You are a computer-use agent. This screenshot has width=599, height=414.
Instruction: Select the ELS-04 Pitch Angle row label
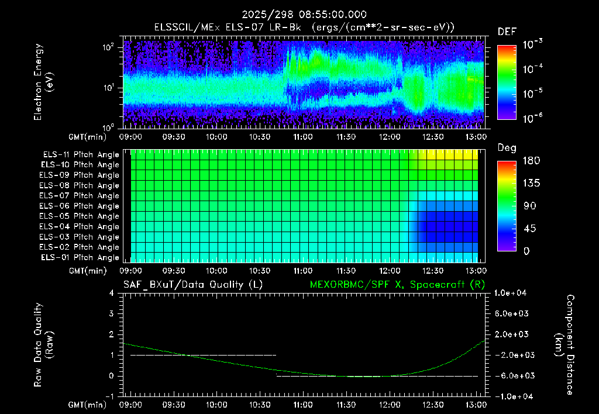pyautogui.click(x=80, y=227)
